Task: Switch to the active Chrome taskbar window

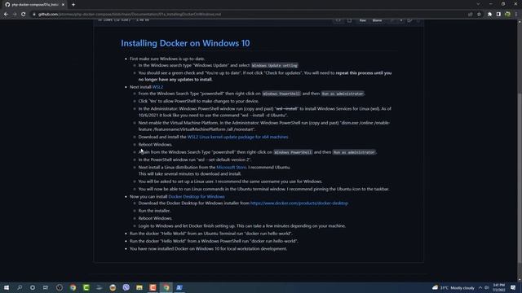Action: pos(166,287)
